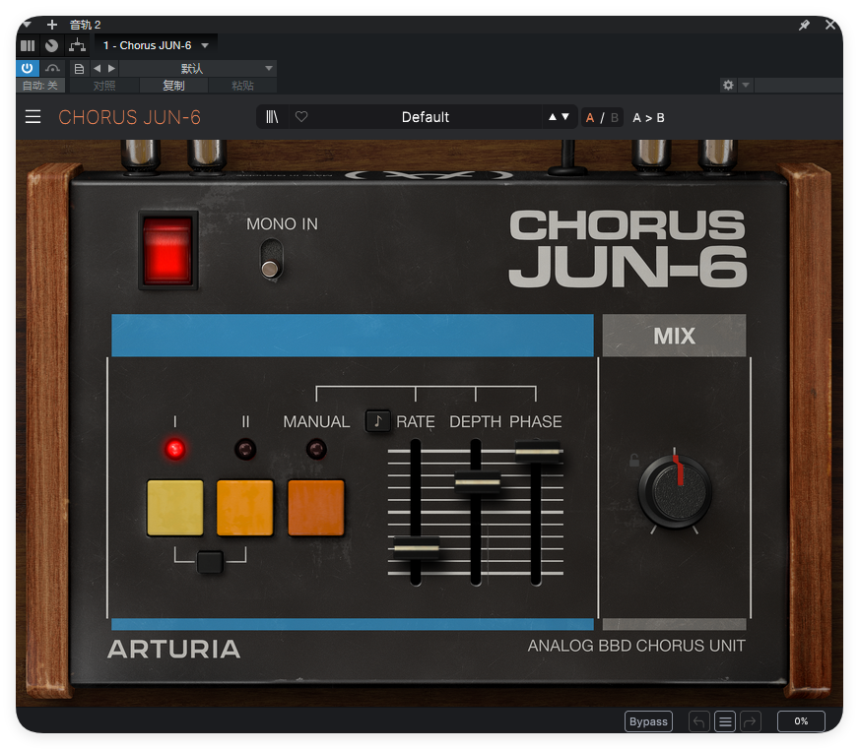Enable chorus mode I yellow button
Viewport: 859px width, 749px height.
[x=174, y=508]
